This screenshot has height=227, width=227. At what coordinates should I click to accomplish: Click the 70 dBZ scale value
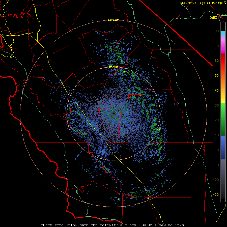coord(217,46)
